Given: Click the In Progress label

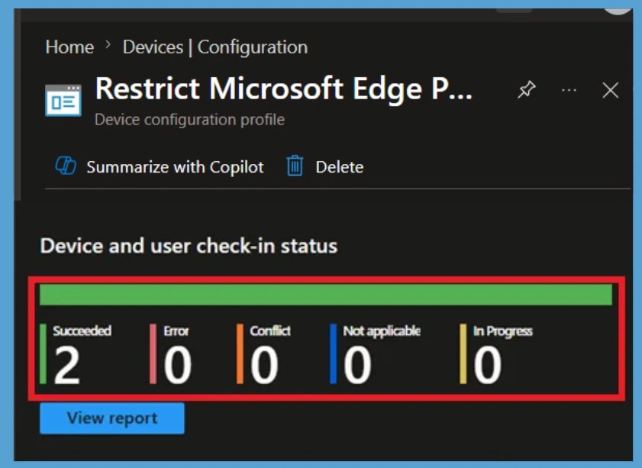Looking at the screenshot, I should click(503, 331).
